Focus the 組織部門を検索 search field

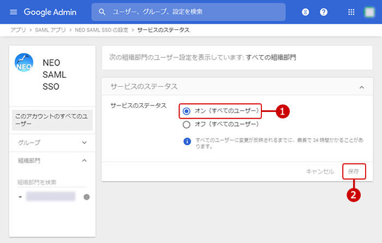tap(52, 182)
